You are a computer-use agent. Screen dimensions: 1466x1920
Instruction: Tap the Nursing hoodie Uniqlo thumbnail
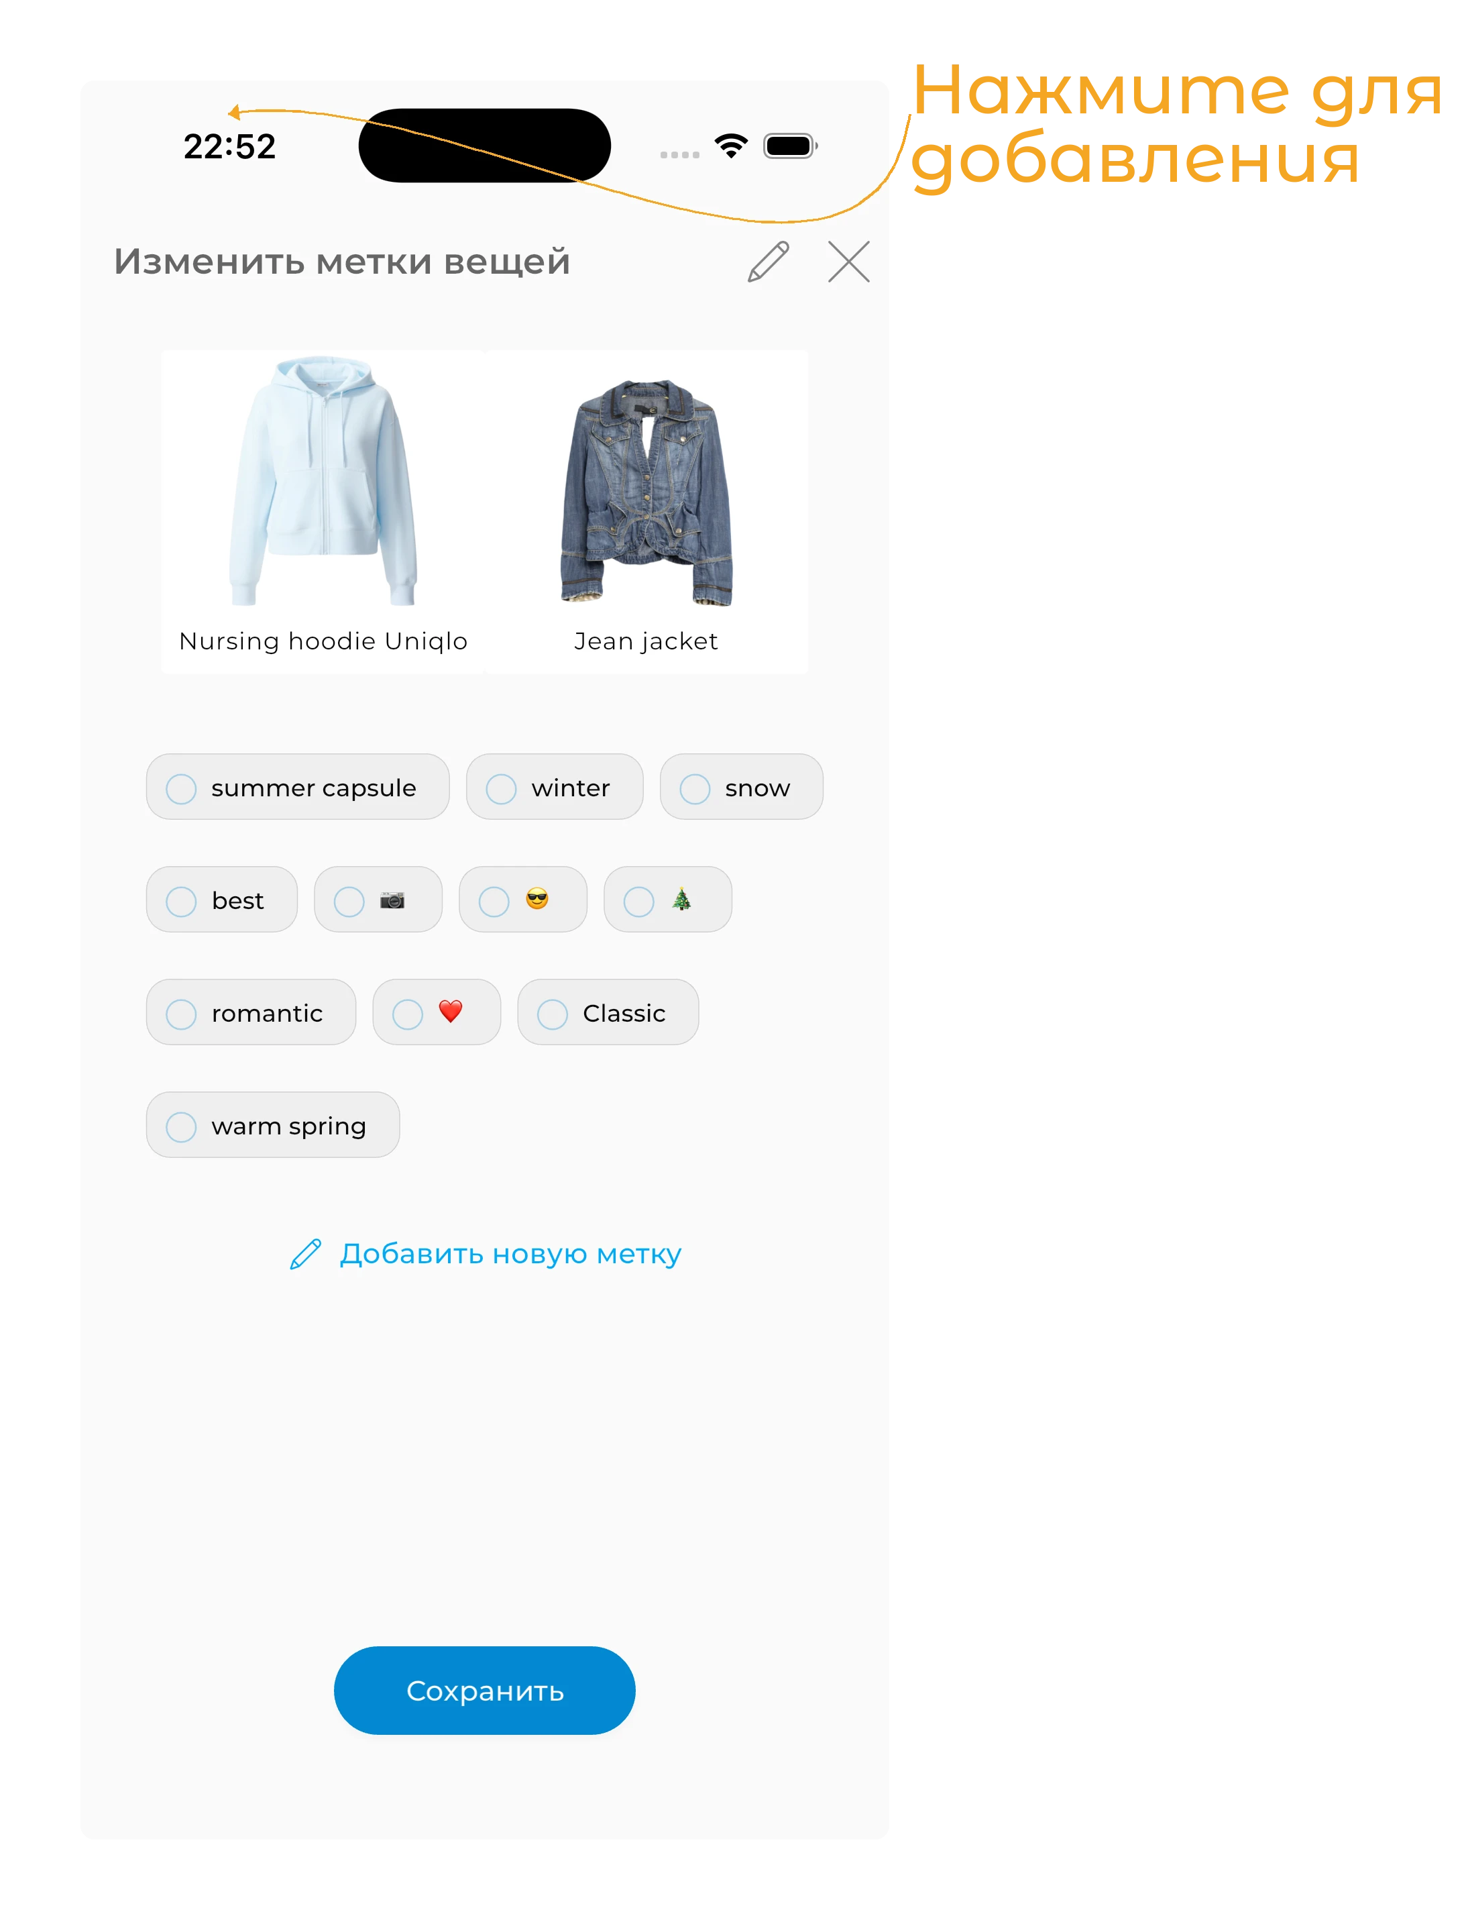[323, 511]
